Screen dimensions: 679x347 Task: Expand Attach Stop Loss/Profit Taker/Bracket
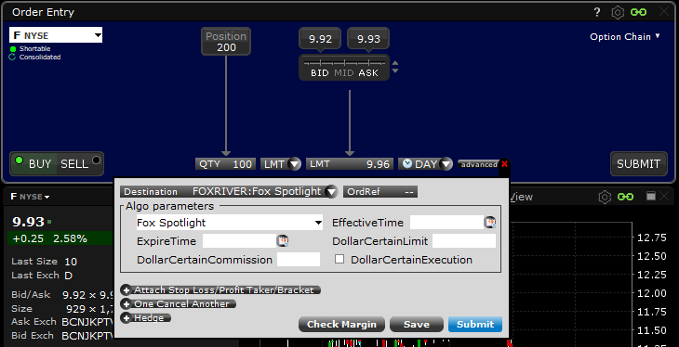pos(220,290)
